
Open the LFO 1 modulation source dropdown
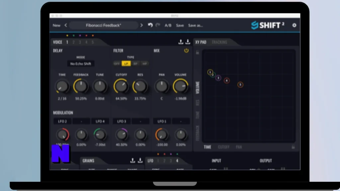pos(162,121)
